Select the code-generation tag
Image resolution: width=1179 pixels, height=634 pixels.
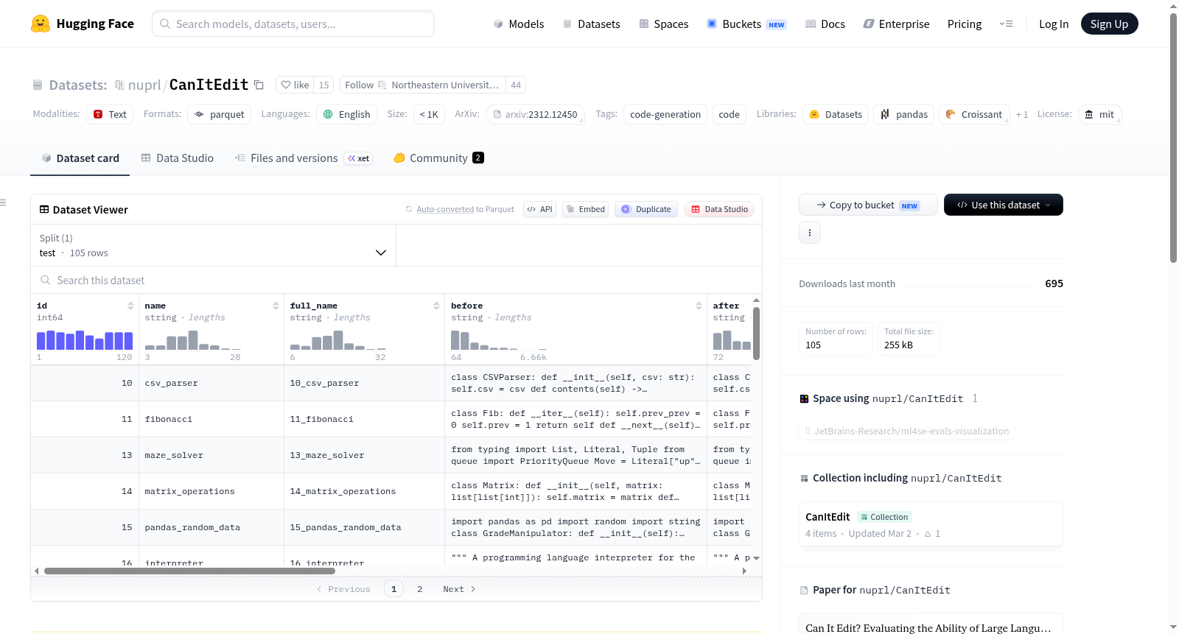click(x=665, y=114)
